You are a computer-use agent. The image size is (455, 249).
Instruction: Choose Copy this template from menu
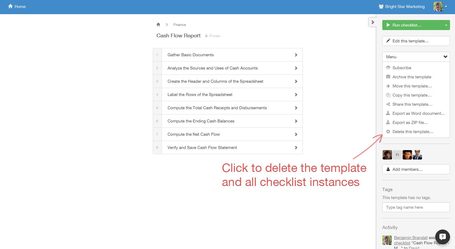[412, 95]
